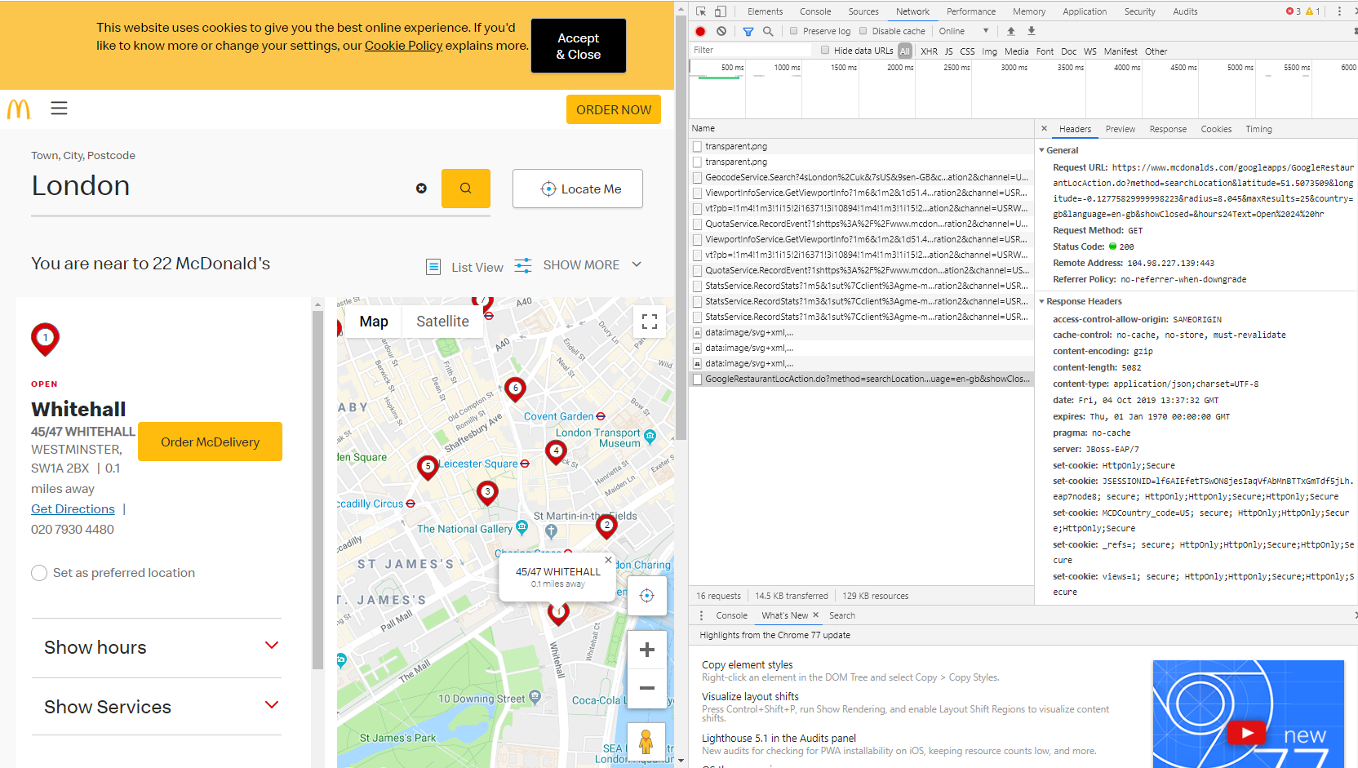Switch to the Satellite map view
This screenshot has width=1358, height=768.
coord(442,322)
